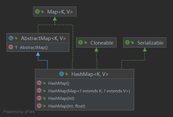Click the protected key icon beside AbstractMap()
The height and width of the screenshot is (117, 173).
[x=16, y=47]
